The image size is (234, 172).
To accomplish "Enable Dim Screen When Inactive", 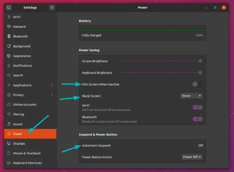I will coord(197,84).
